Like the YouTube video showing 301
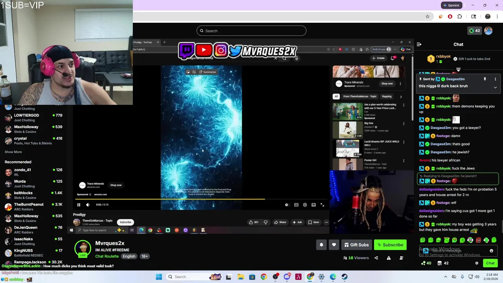Viewport: 503px width, 283px height. point(253,222)
